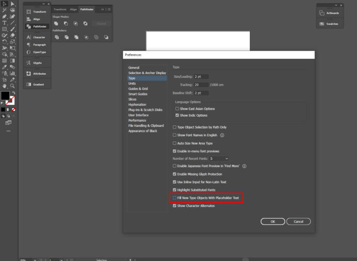Toggle Enable Missing Glyph Protection
The image size is (357, 261).
(x=174, y=174)
